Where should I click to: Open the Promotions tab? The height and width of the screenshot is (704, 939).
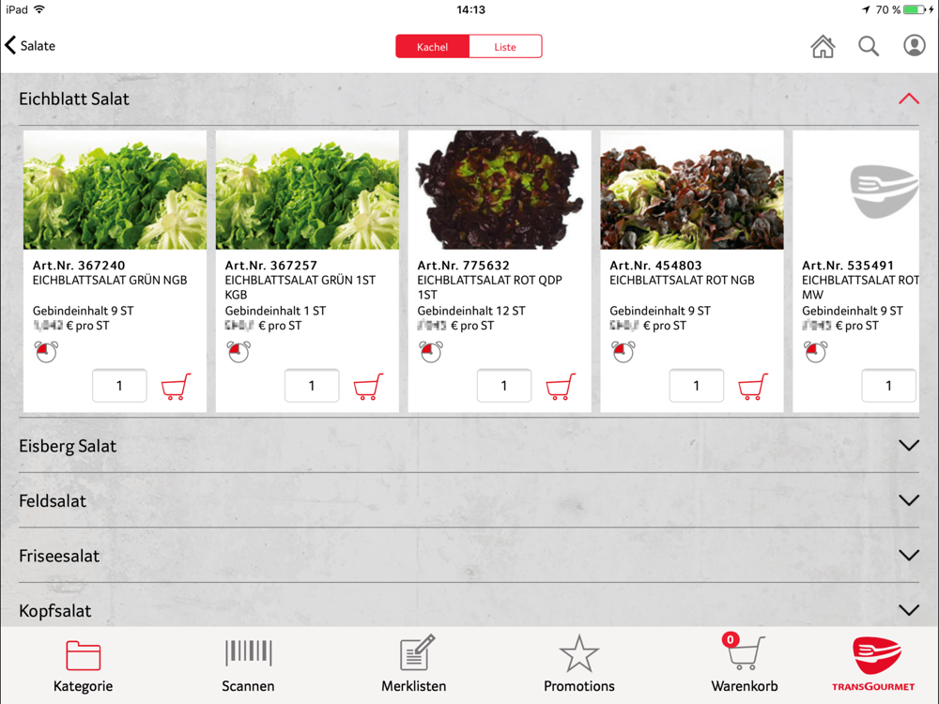click(x=579, y=664)
